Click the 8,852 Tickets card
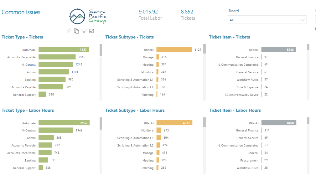This screenshot has width=316, height=180. tap(188, 15)
